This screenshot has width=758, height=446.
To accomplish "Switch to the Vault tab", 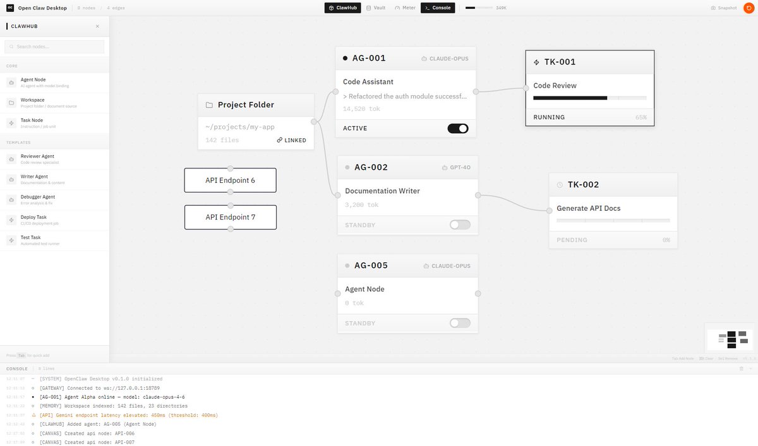I will [x=376, y=8].
